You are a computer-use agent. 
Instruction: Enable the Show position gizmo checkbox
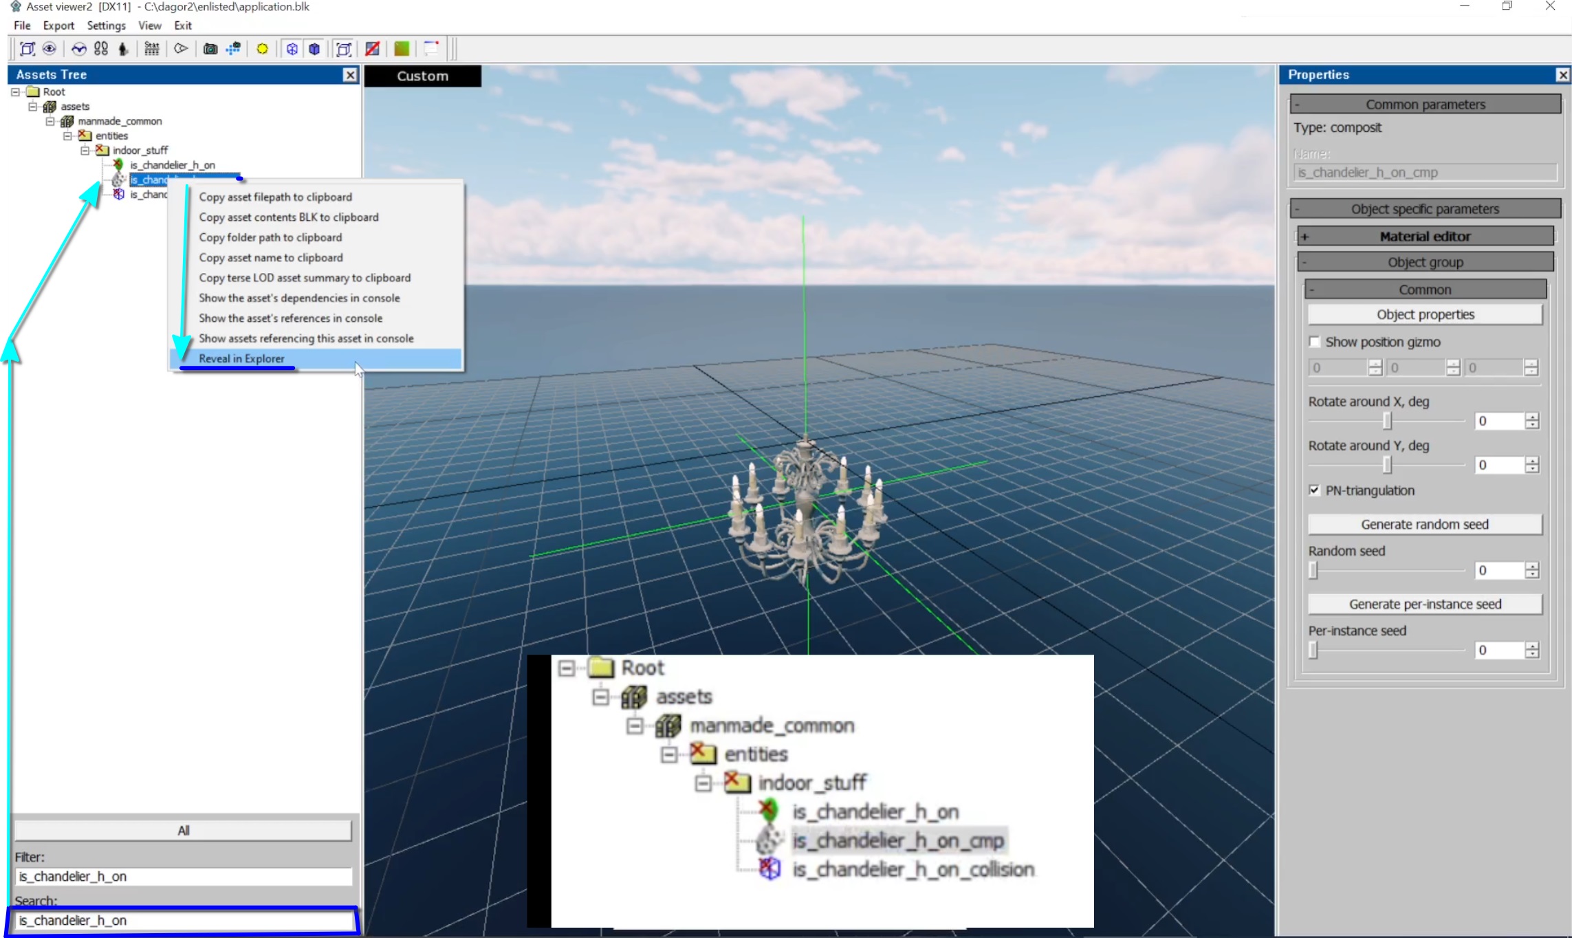click(1315, 342)
